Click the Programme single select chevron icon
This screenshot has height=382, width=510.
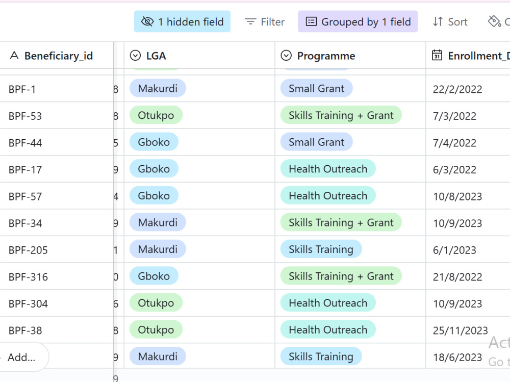click(286, 55)
